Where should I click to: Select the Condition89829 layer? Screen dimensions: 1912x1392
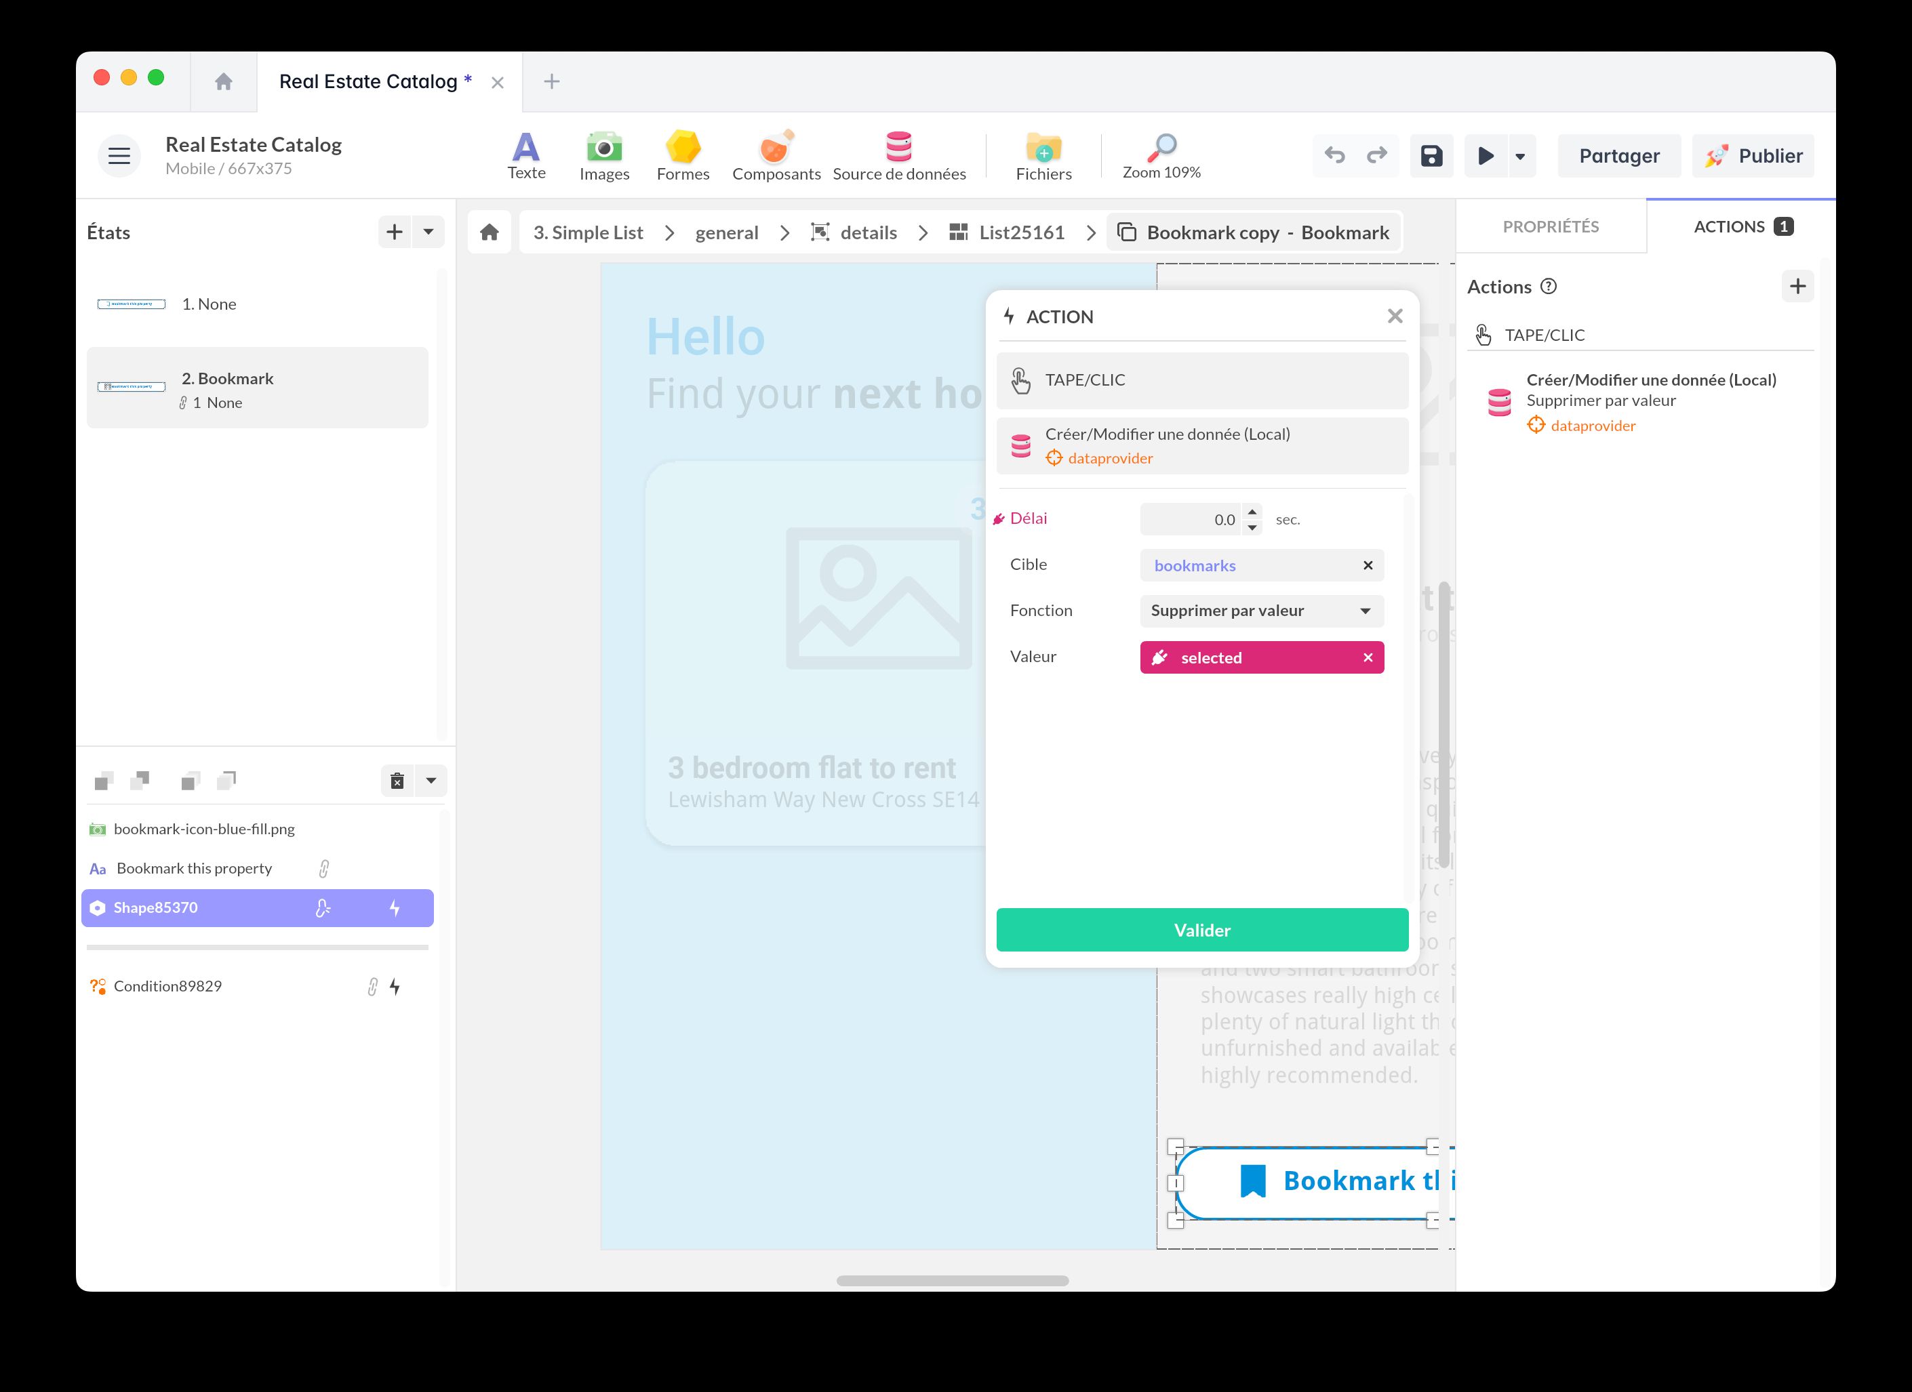pos(257,987)
